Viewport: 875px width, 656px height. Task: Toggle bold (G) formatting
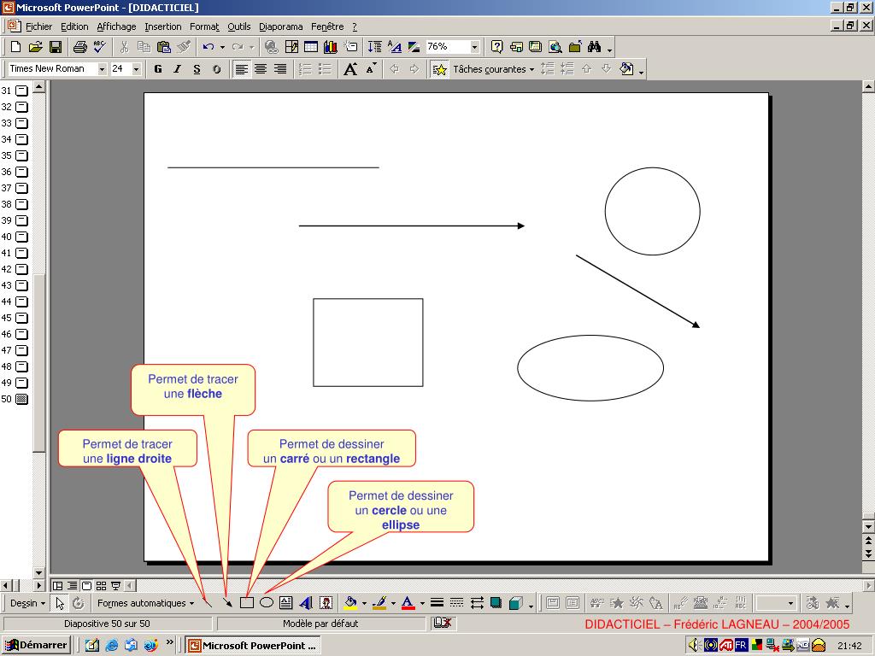pos(158,69)
